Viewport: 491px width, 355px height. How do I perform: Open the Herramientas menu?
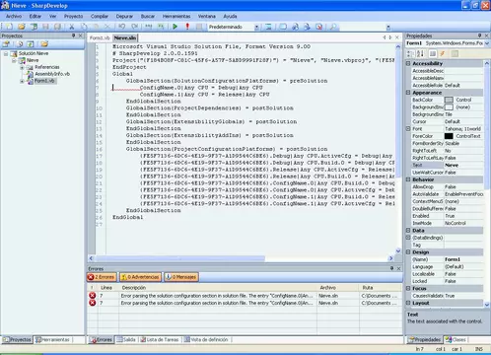(176, 16)
